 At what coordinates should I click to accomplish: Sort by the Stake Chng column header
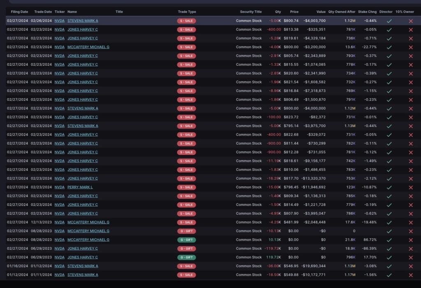click(x=367, y=12)
